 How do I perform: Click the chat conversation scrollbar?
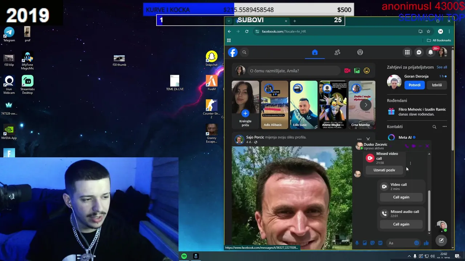(x=429, y=210)
